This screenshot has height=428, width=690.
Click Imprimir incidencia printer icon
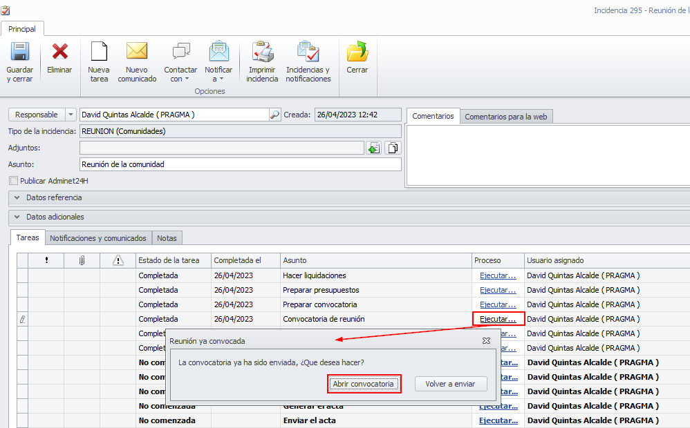[262, 51]
